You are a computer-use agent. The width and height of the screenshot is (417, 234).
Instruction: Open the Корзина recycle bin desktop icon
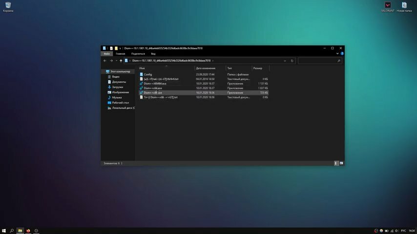click(8, 7)
